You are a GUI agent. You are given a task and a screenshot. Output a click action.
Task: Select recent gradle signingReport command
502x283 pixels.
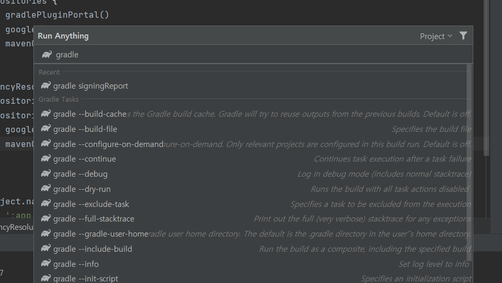[x=253, y=86]
